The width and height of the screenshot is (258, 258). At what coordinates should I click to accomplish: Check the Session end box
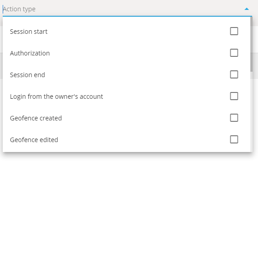point(234,74)
